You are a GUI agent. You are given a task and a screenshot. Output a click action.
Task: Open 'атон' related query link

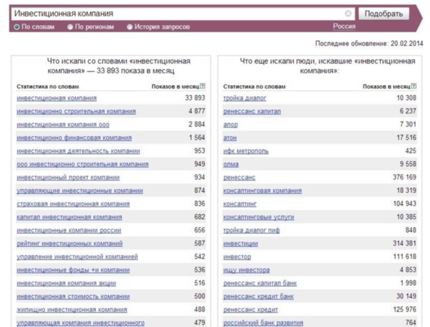click(230, 138)
